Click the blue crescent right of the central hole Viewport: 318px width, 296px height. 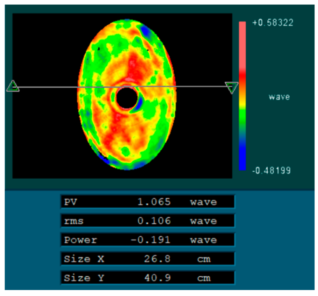tap(139, 102)
